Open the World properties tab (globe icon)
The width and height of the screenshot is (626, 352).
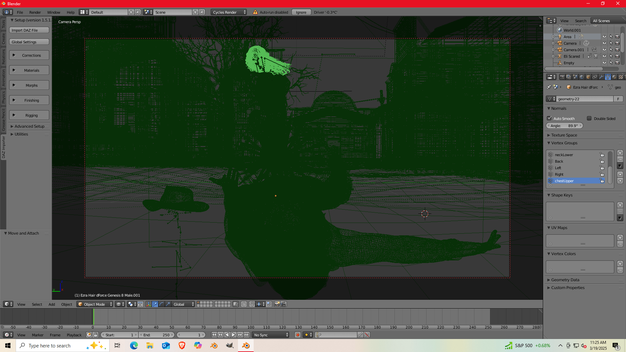582,77
